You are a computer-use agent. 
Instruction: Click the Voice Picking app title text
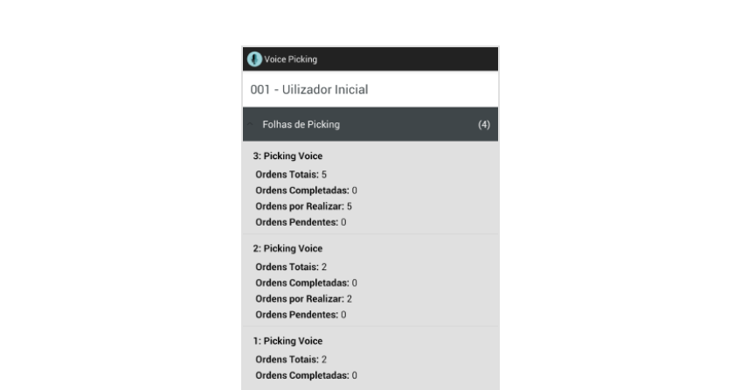click(x=291, y=59)
